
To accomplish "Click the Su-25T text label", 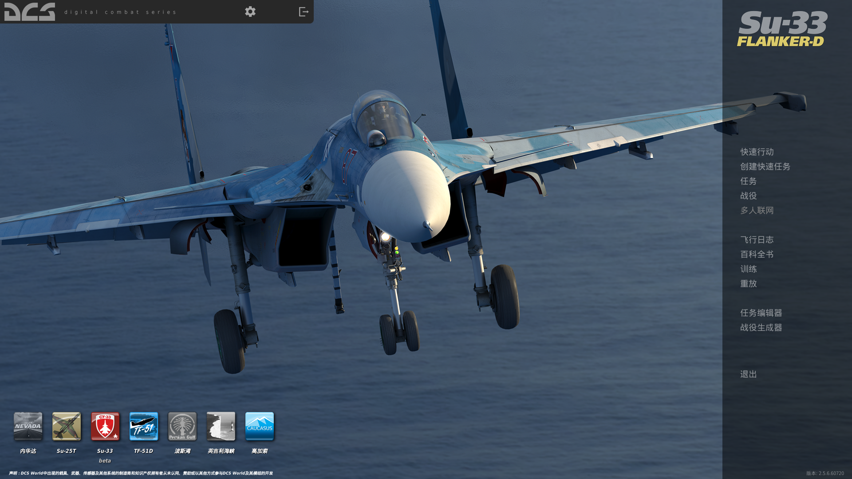I will (x=67, y=451).
